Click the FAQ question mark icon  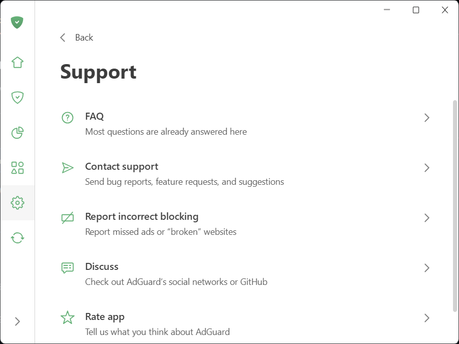tap(68, 118)
